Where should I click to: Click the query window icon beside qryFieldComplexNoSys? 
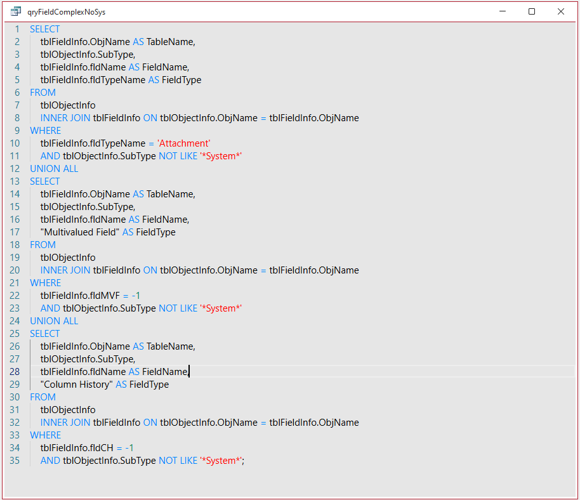pos(16,11)
